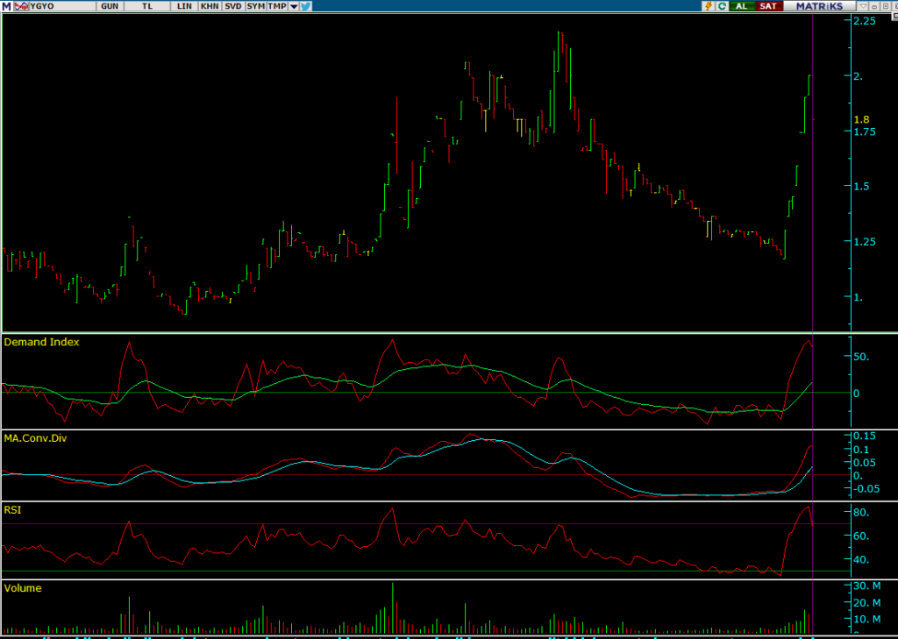Open the SYM menu item

[255, 6]
